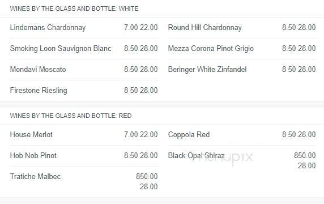Viewport: 324px width, 204px height.
Task: Click the Black Opal Shiraz price 850.00
Action: click(x=305, y=156)
